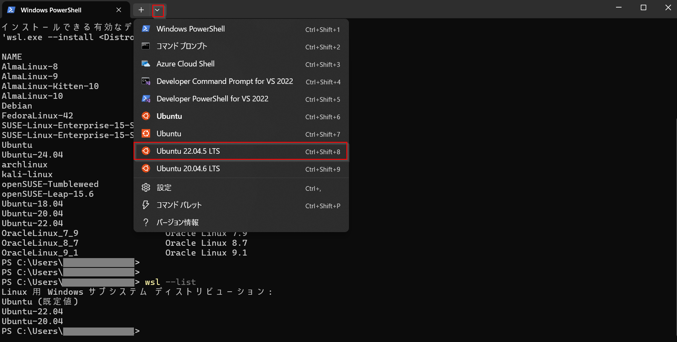Image resolution: width=677 pixels, height=342 pixels.
Task: Select the Windows PowerShell tab
Action: (x=65, y=10)
